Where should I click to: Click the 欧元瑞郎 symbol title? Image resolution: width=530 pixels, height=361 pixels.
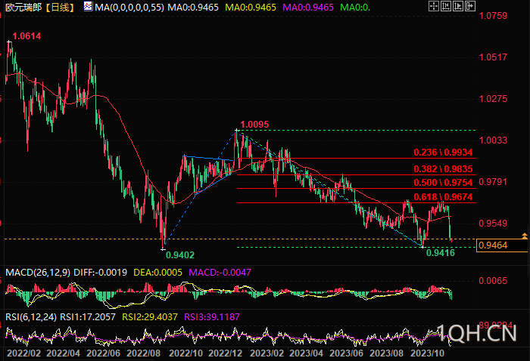pyautogui.click(x=23, y=7)
